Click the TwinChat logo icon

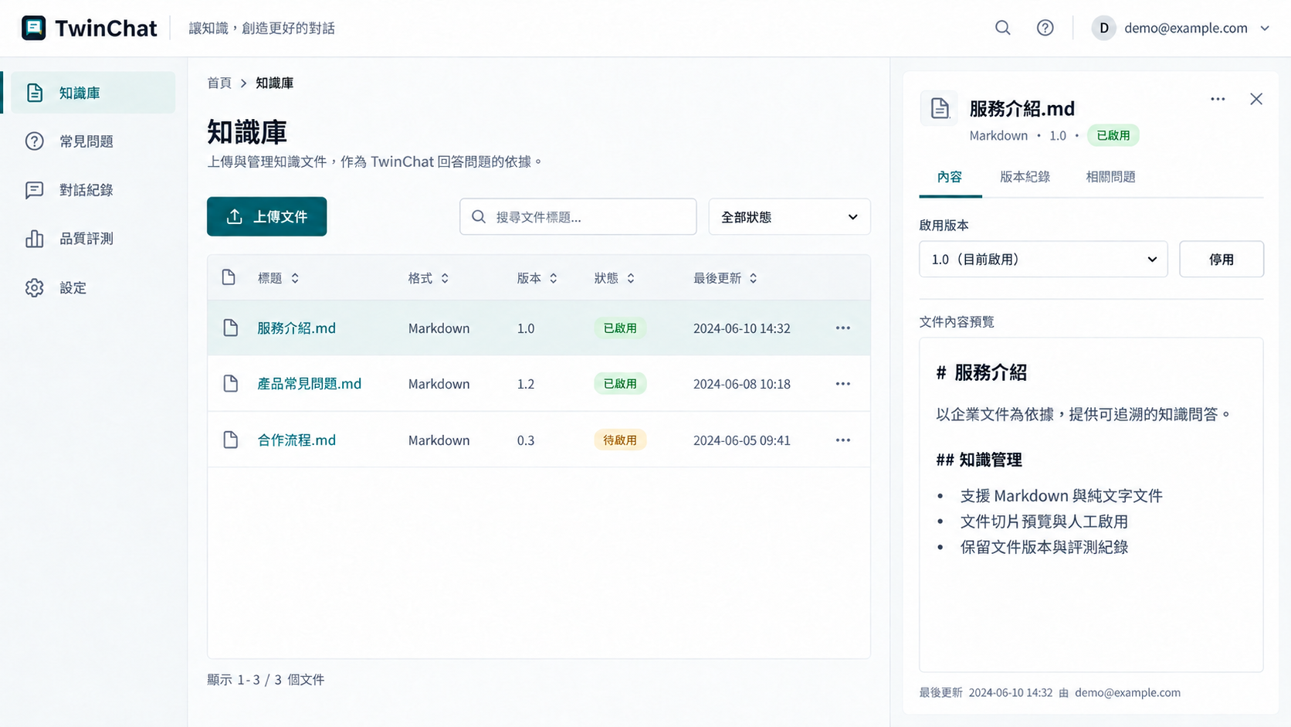[33, 28]
